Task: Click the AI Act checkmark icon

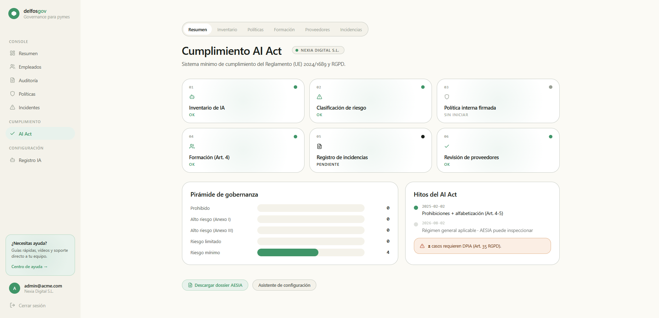Action: pyautogui.click(x=12, y=134)
